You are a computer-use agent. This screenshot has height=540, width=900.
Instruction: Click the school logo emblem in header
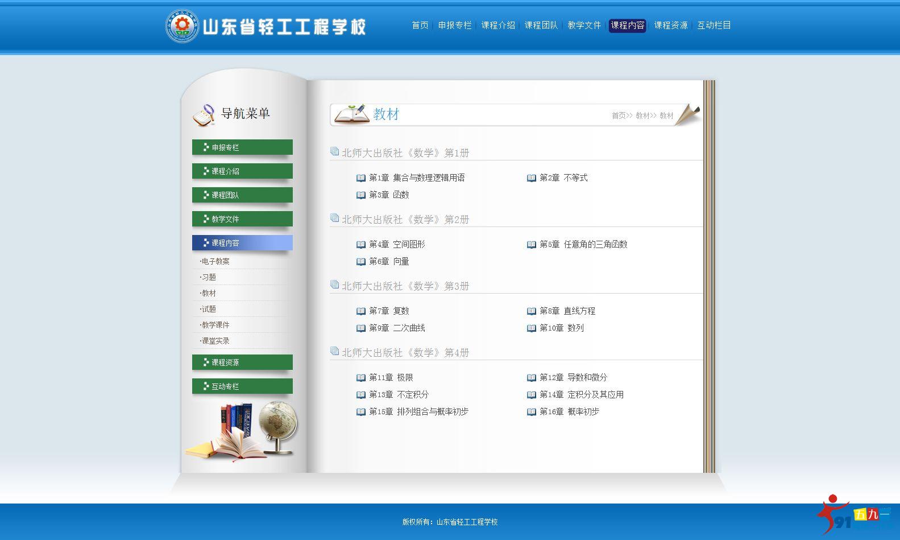tap(182, 26)
